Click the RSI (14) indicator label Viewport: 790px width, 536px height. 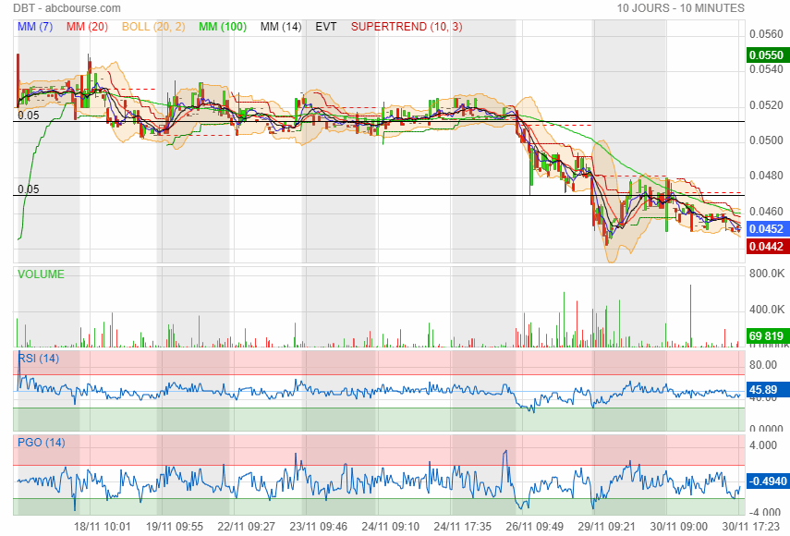click(x=38, y=359)
